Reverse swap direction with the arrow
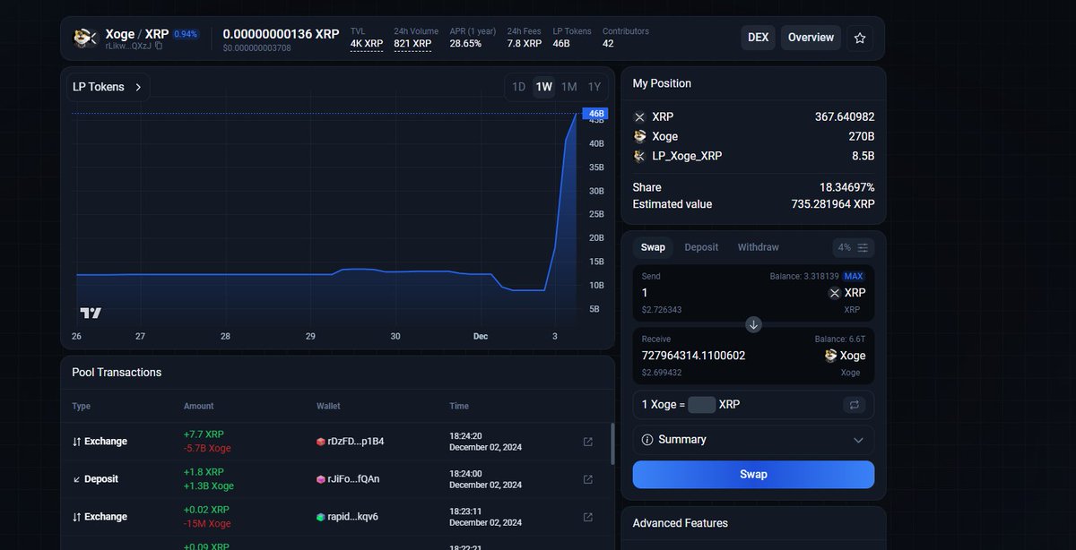Image resolution: width=1076 pixels, height=550 pixels. (753, 324)
